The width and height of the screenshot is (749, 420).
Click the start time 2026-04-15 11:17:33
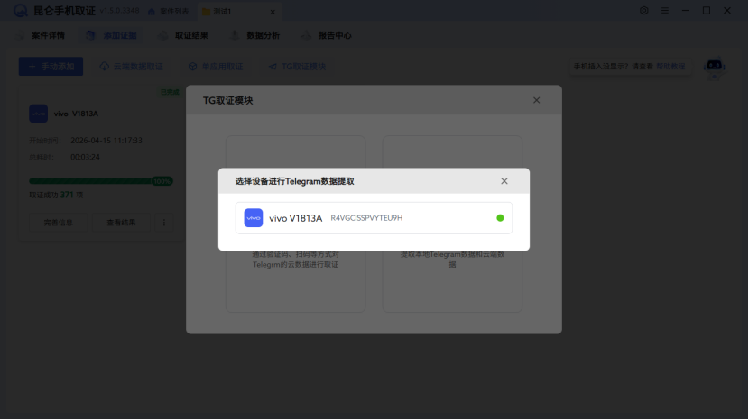coord(106,141)
